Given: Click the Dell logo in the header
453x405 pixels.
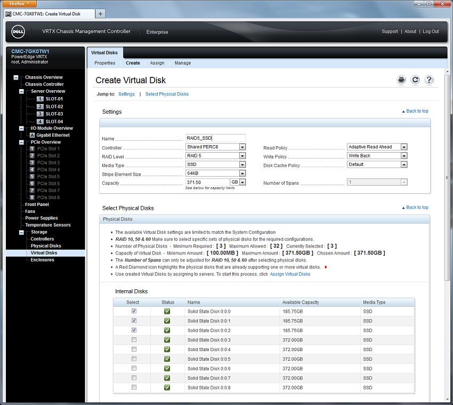Looking at the screenshot, I should click(18, 31).
